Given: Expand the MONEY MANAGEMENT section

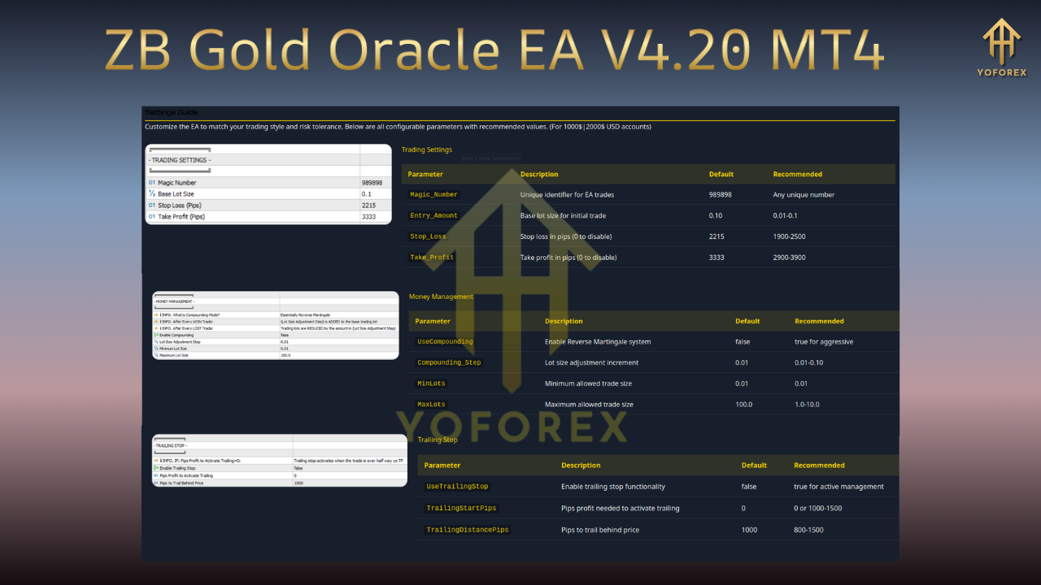Looking at the screenshot, I should pyautogui.click(x=175, y=301).
